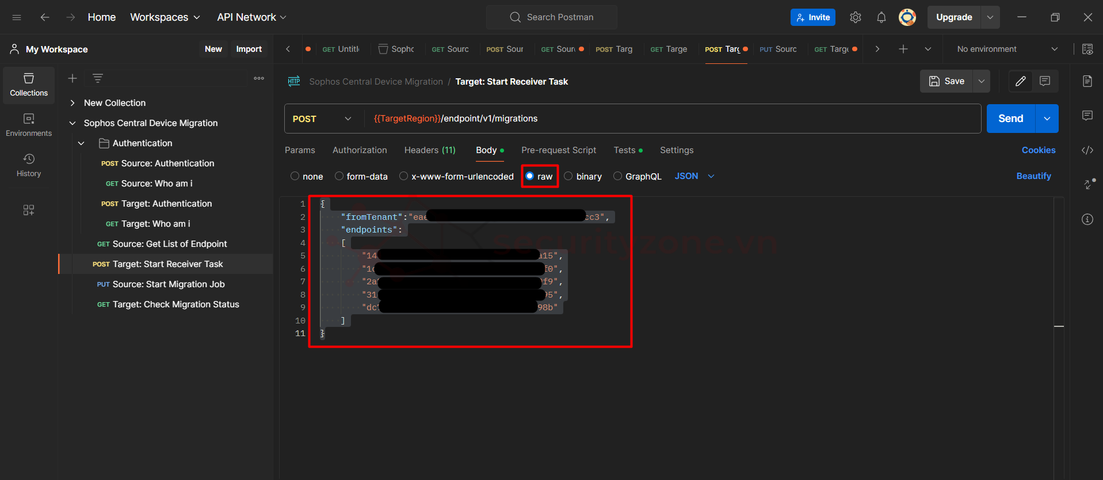The image size is (1103, 480).
Task: Open the Send options dropdown arrow
Action: pos(1047,119)
